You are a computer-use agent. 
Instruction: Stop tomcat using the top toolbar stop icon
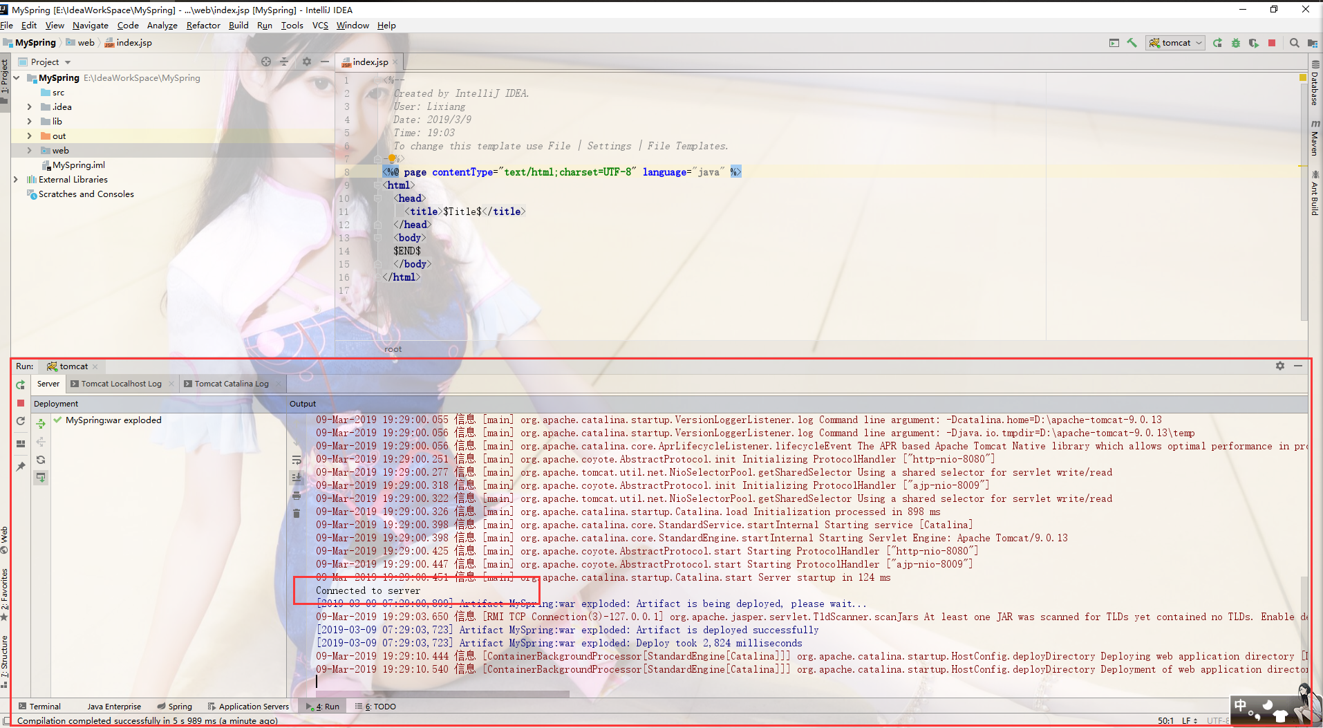tap(1272, 43)
